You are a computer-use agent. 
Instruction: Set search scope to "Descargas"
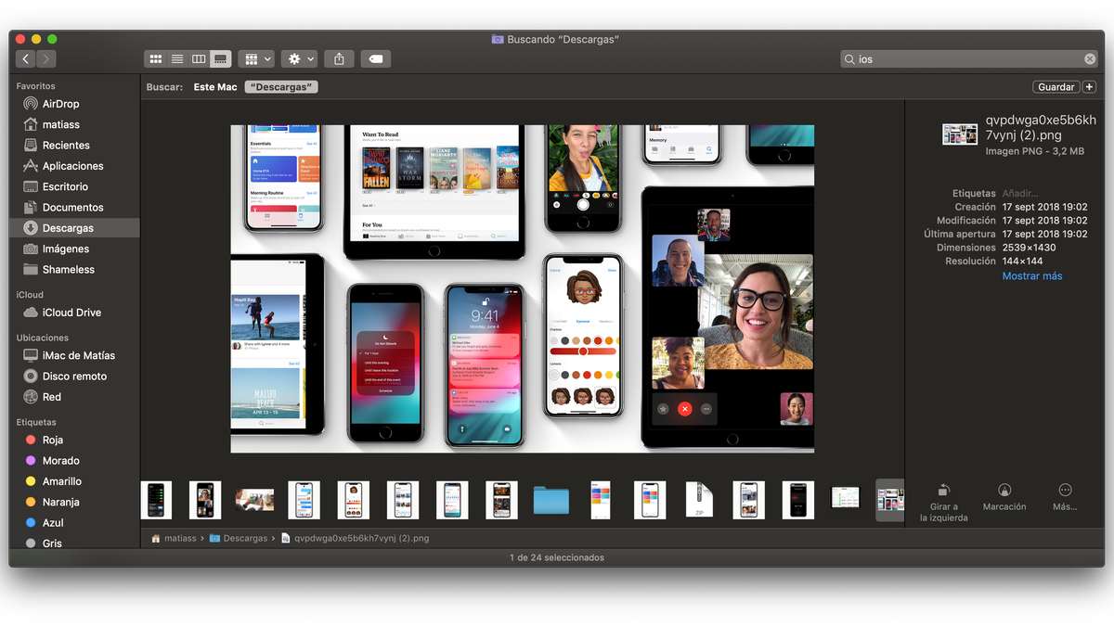click(281, 87)
